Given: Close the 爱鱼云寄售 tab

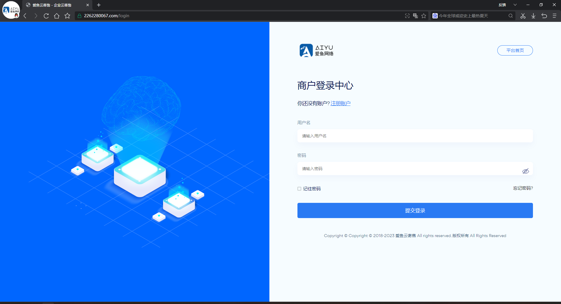Looking at the screenshot, I should [x=87, y=5].
